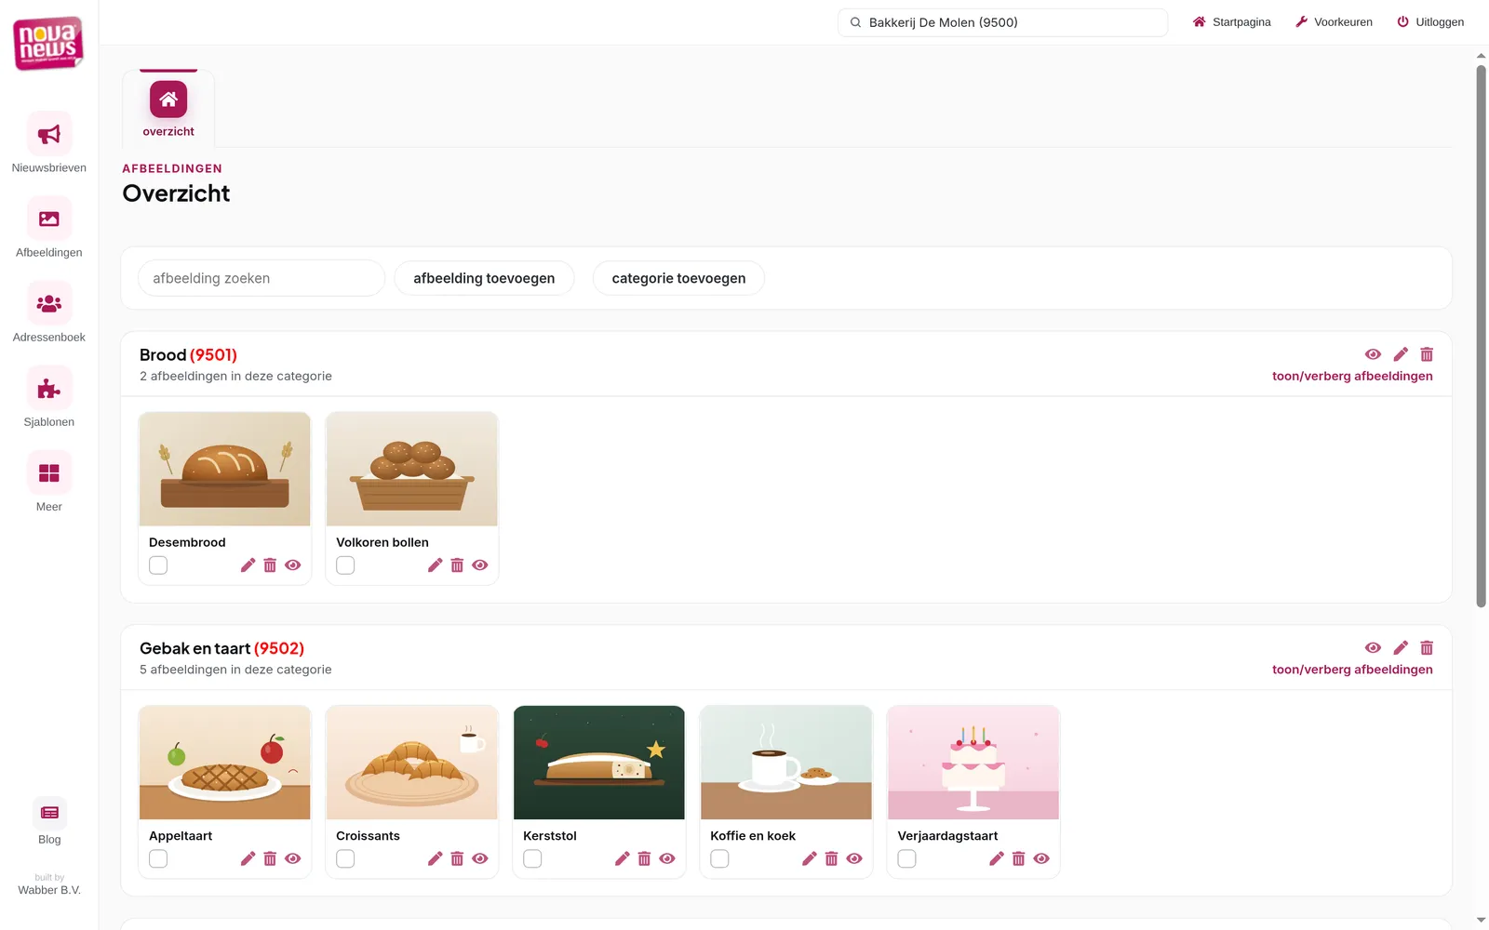The width and height of the screenshot is (1489, 930).
Task: Open Nieuwsbrieven from the sidebar
Action: coord(49,143)
